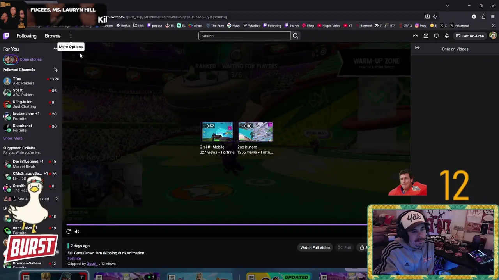Click the Get Ad-Free button
Screen dimensions: 499x280
(470, 36)
